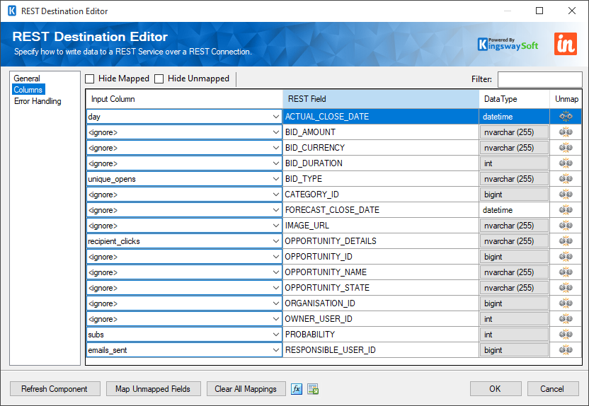
Task: Unmap the OPPORTUNITY_DETAILS field mapping
Action: coord(566,241)
